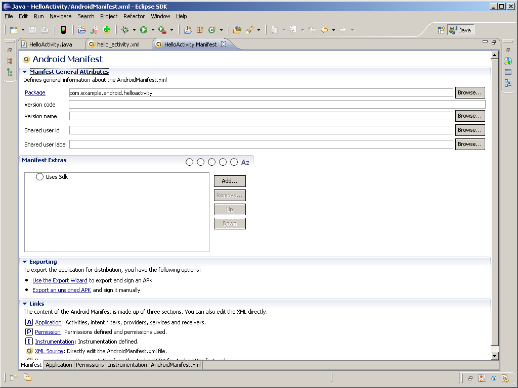Click the New Java Class icon
The width and height of the screenshot is (518, 388).
click(x=212, y=30)
